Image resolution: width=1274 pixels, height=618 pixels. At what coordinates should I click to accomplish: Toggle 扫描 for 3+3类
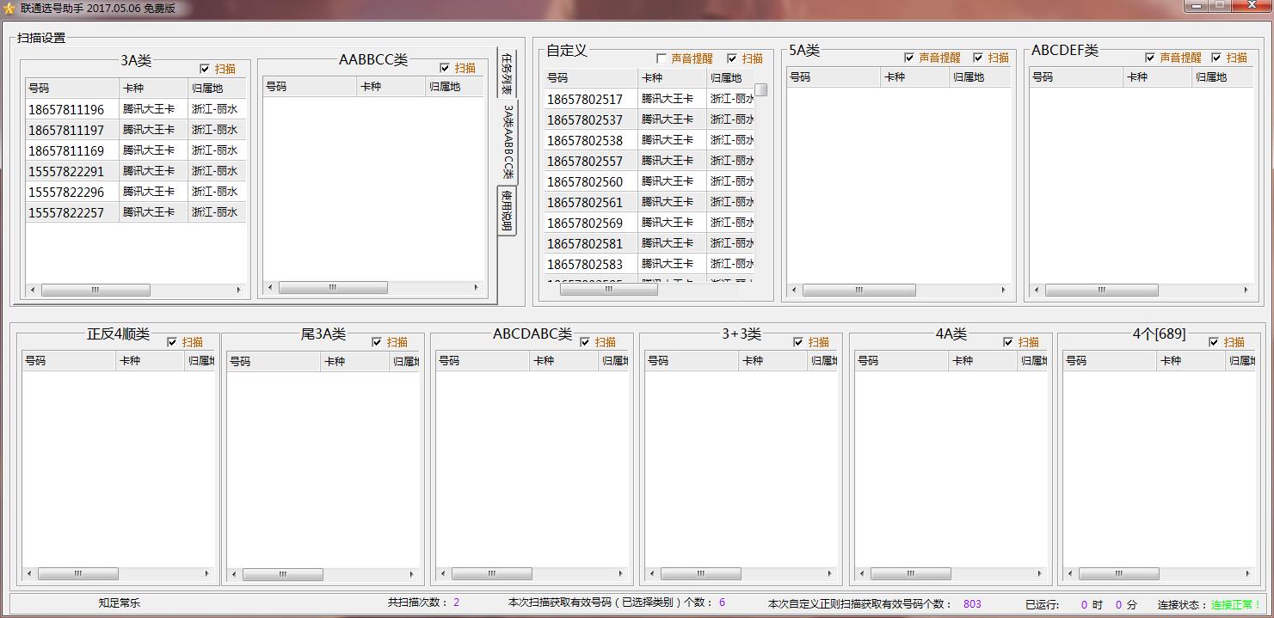(798, 342)
